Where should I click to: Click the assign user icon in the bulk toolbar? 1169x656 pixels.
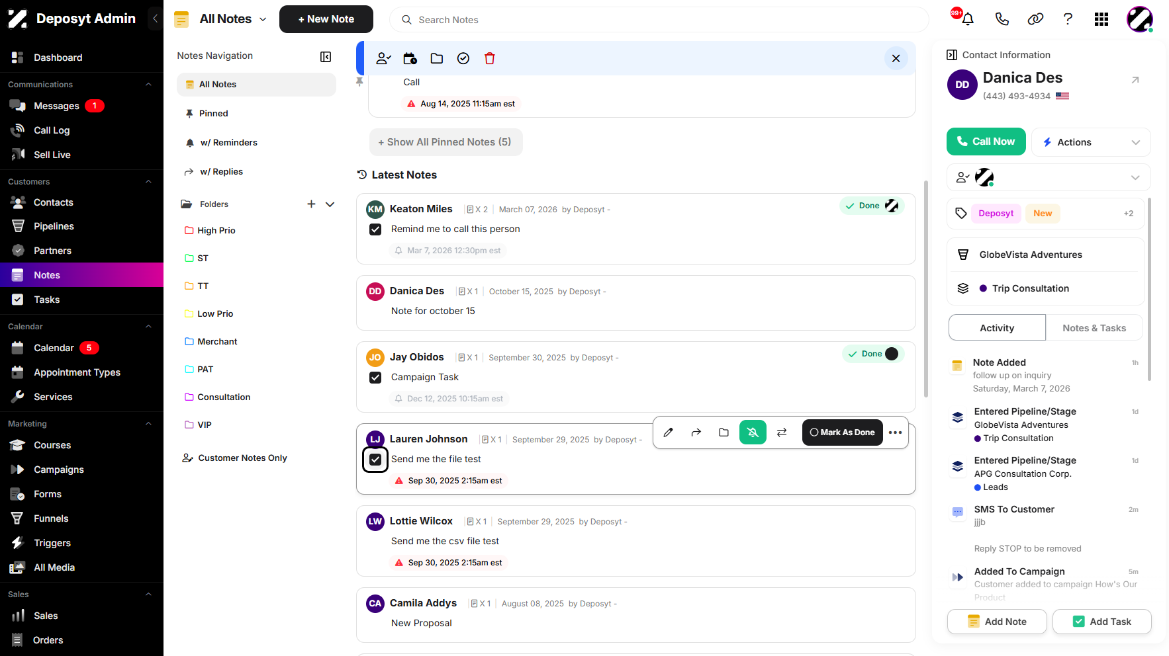[384, 59]
